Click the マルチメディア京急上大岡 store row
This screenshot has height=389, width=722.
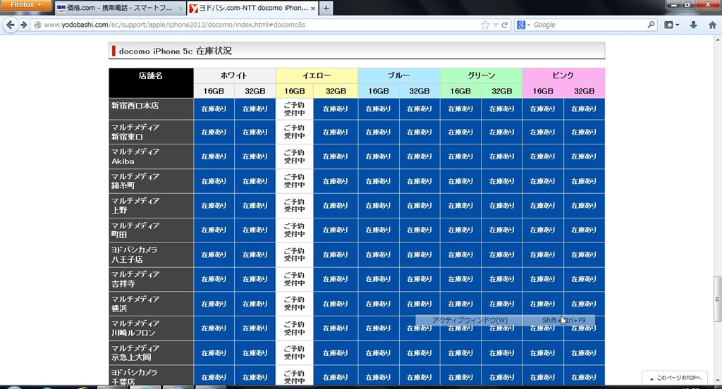point(151,352)
